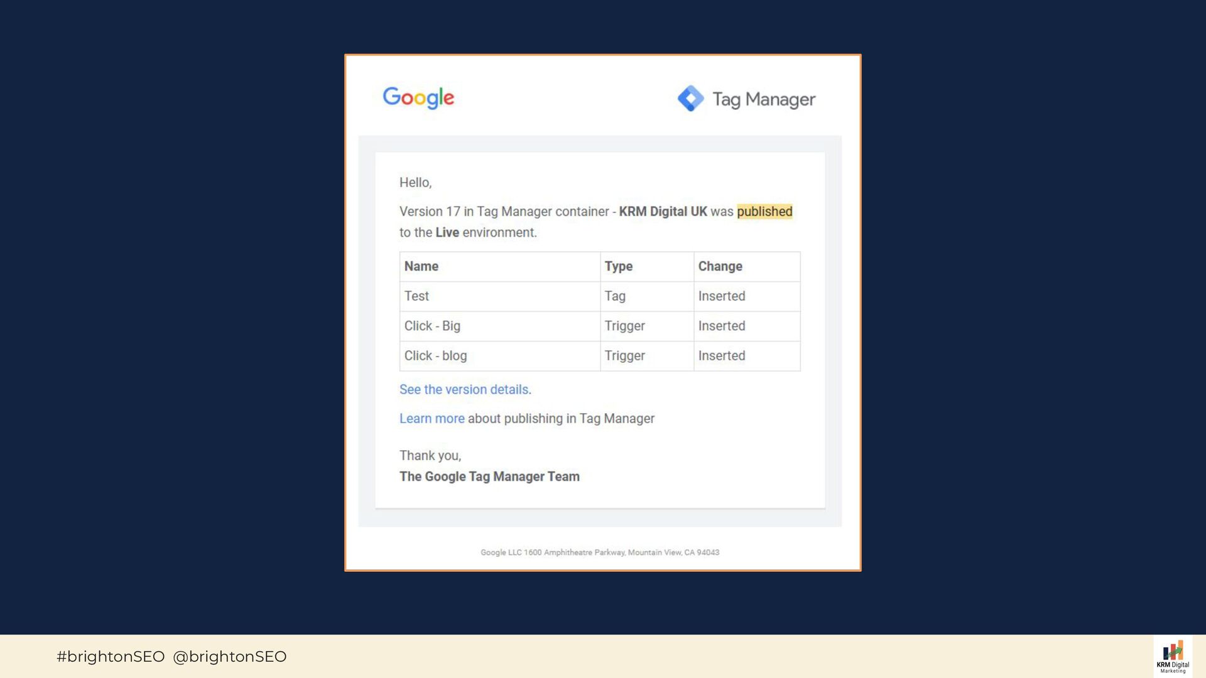Select the 'Click - Big' trigger name

click(432, 326)
